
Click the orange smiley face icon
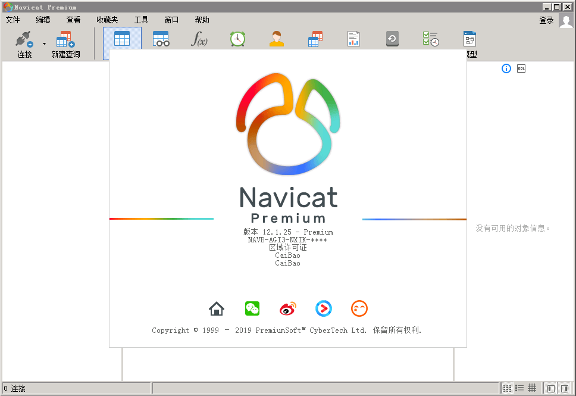pyautogui.click(x=359, y=308)
